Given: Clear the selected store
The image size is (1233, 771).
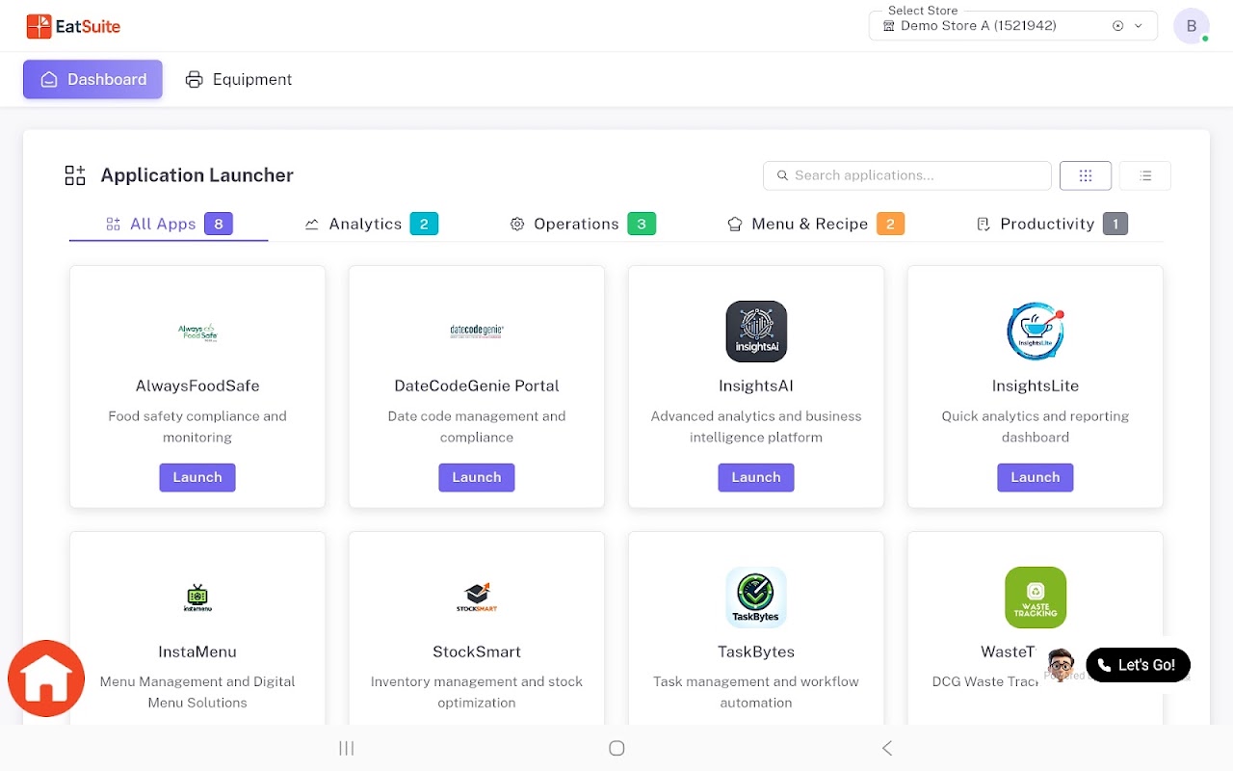Looking at the screenshot, I should (1117, 26).
